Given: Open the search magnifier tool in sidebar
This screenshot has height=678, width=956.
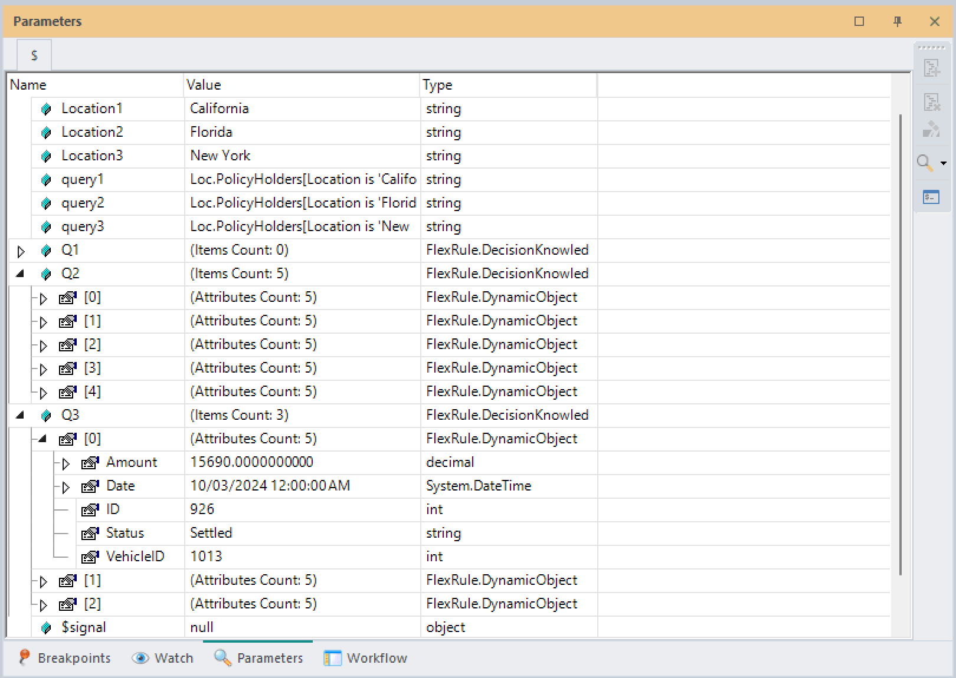Looking at the screenshot, I should [925, 163].
